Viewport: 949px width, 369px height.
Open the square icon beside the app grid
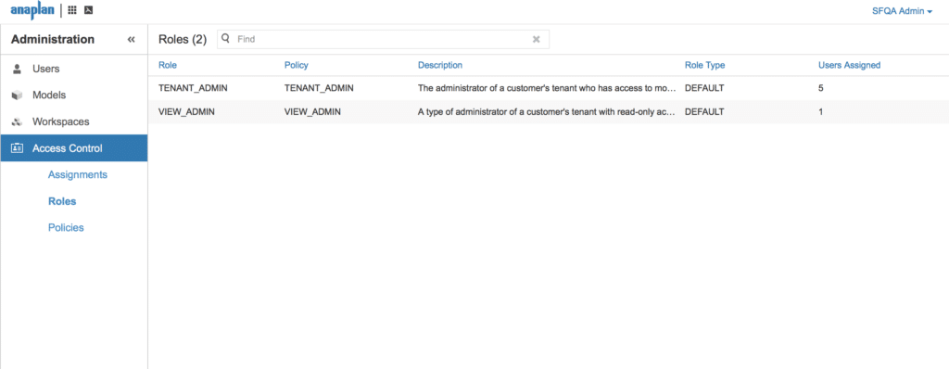click(88, 10)
